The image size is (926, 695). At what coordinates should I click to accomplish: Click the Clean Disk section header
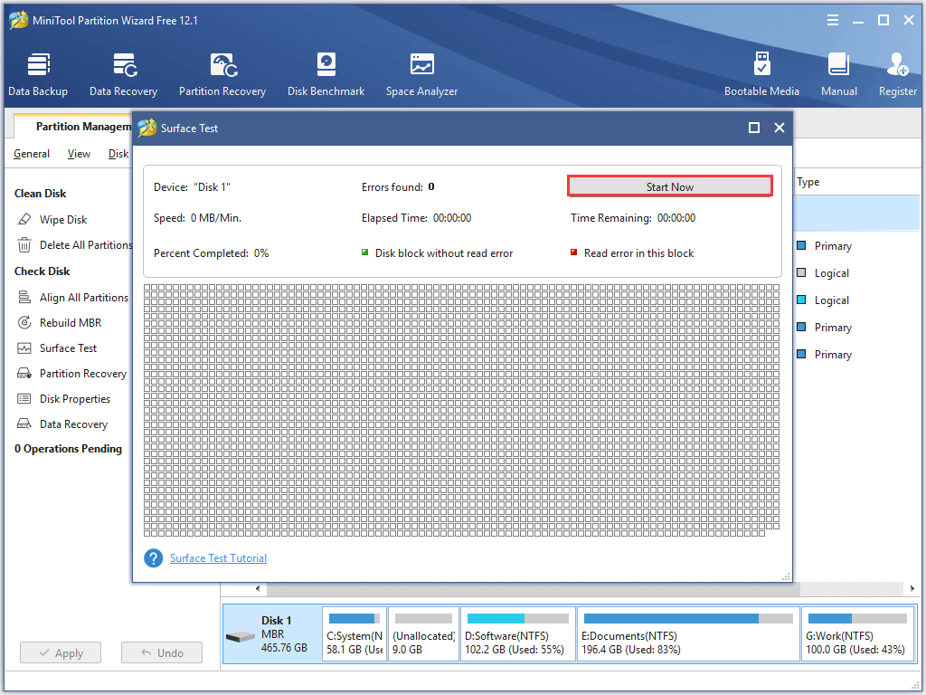pyautogui.click(x=40, y=194)
